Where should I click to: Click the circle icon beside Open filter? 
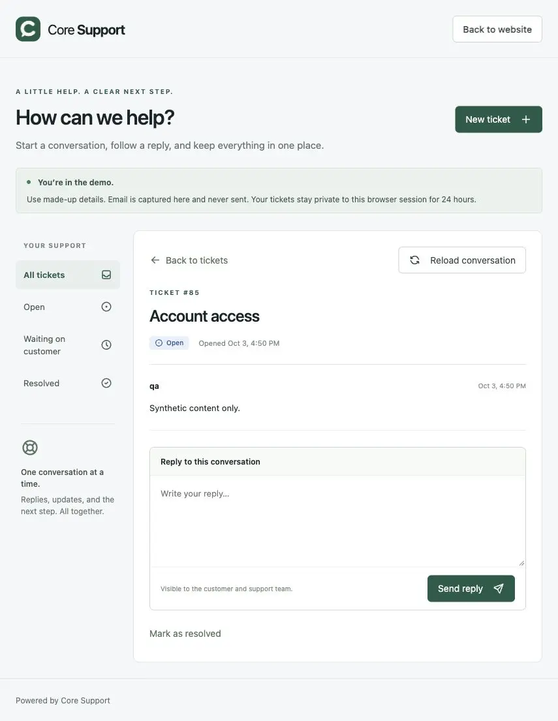click(x=106, y=307)
